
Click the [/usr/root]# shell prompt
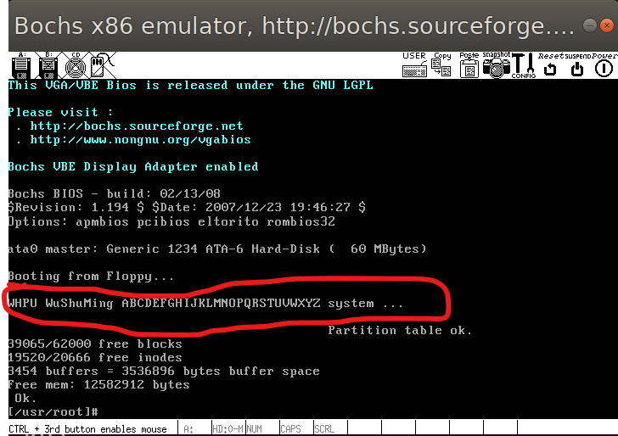53,412
